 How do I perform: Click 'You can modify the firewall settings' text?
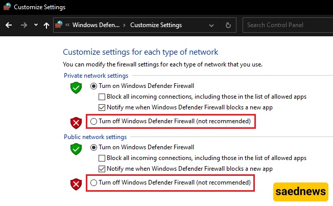point(162,64)
